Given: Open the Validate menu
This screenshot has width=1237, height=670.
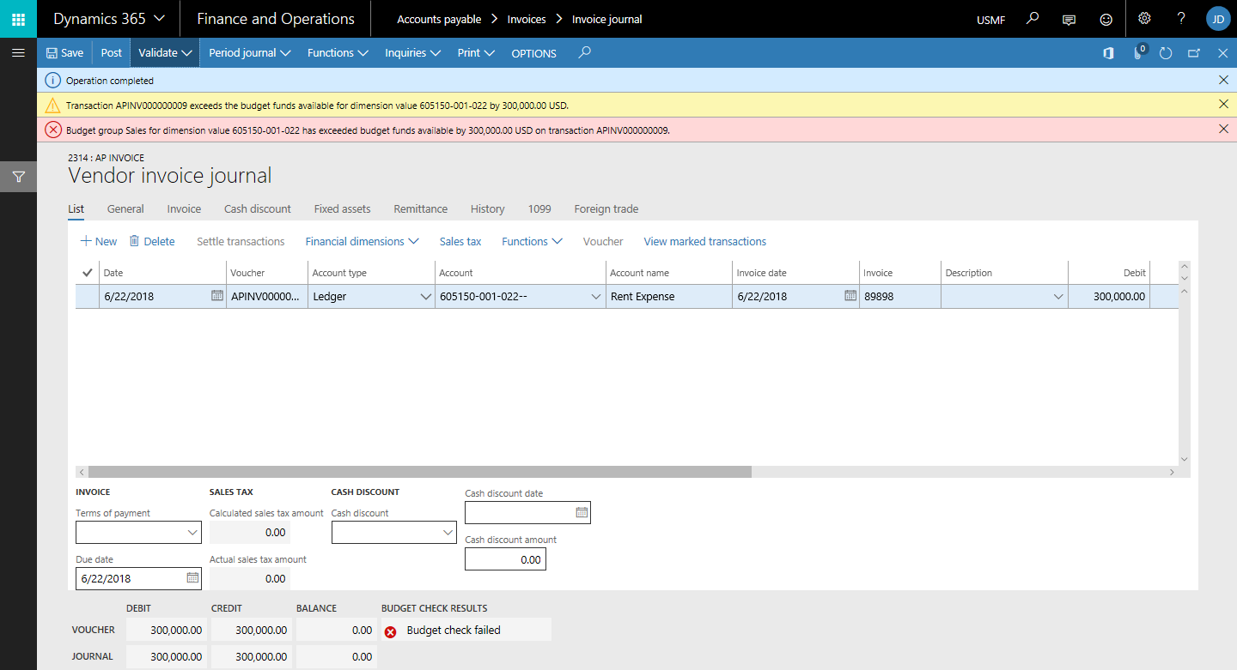Looking at the screenshot, I should (x=165, y=53).
